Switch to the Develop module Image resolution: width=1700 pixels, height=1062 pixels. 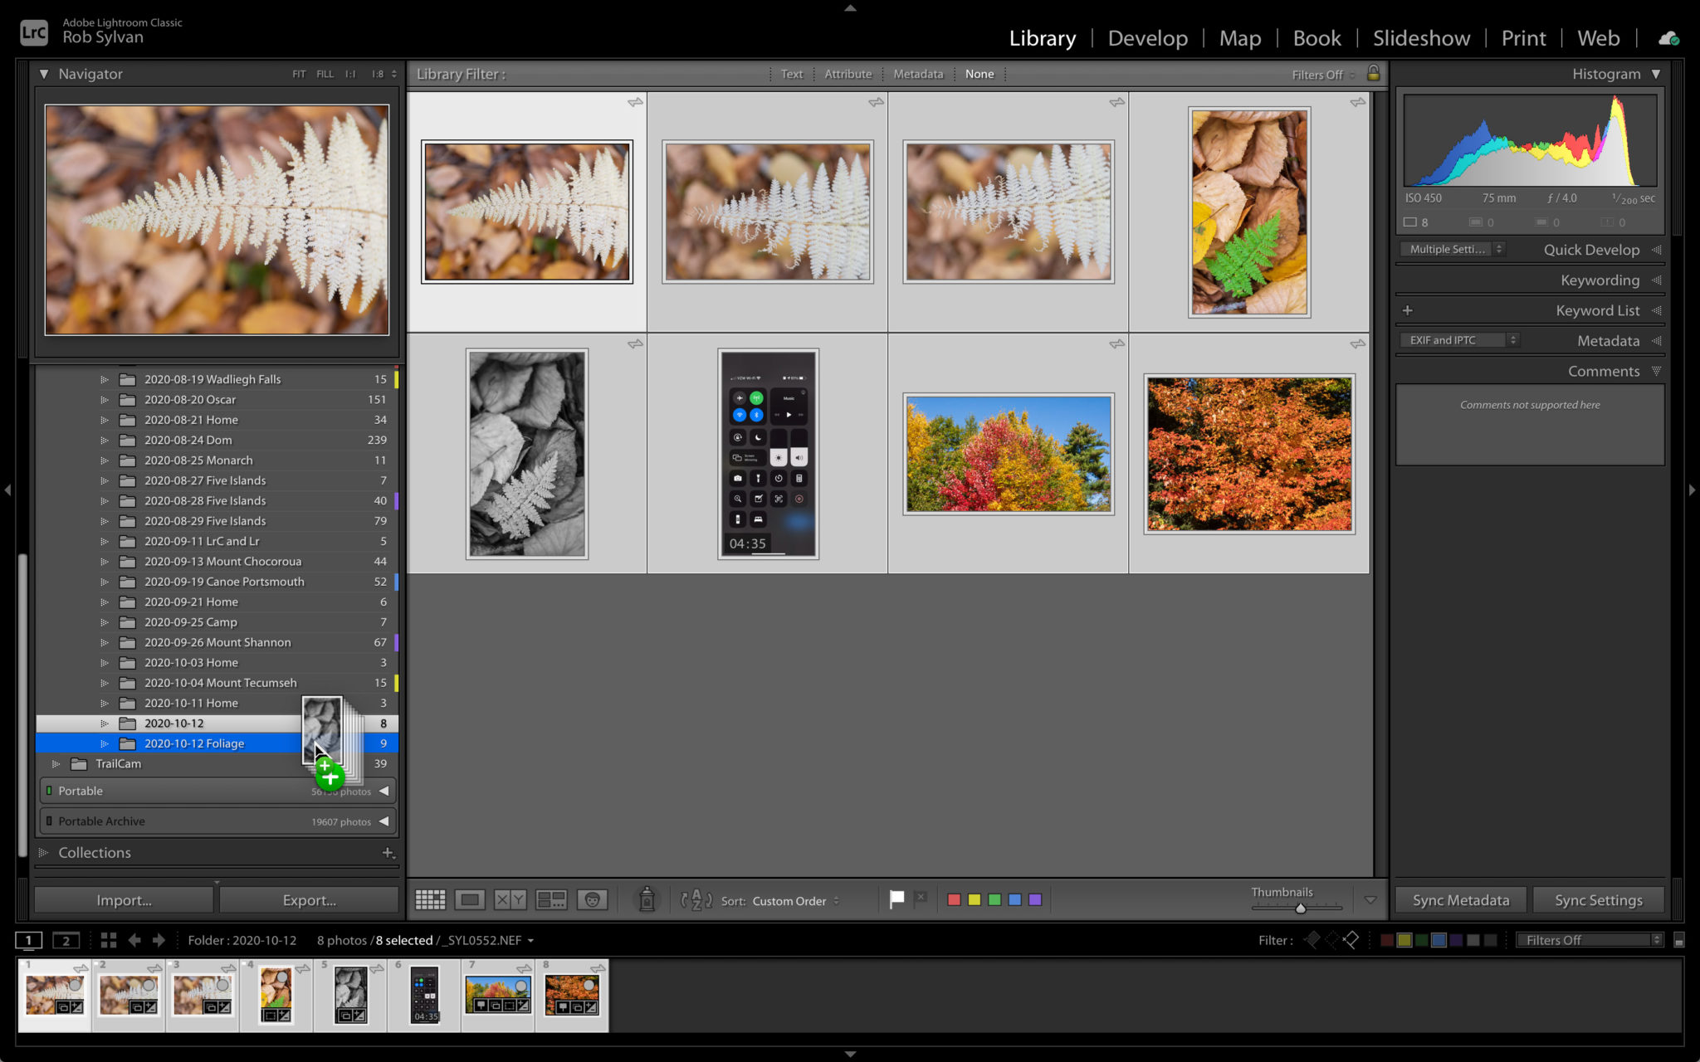point(1147,38)
